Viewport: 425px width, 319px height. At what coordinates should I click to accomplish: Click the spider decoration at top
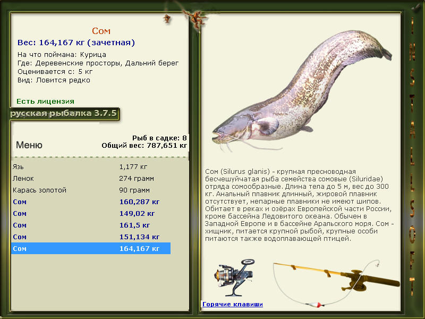click(195, 19)
